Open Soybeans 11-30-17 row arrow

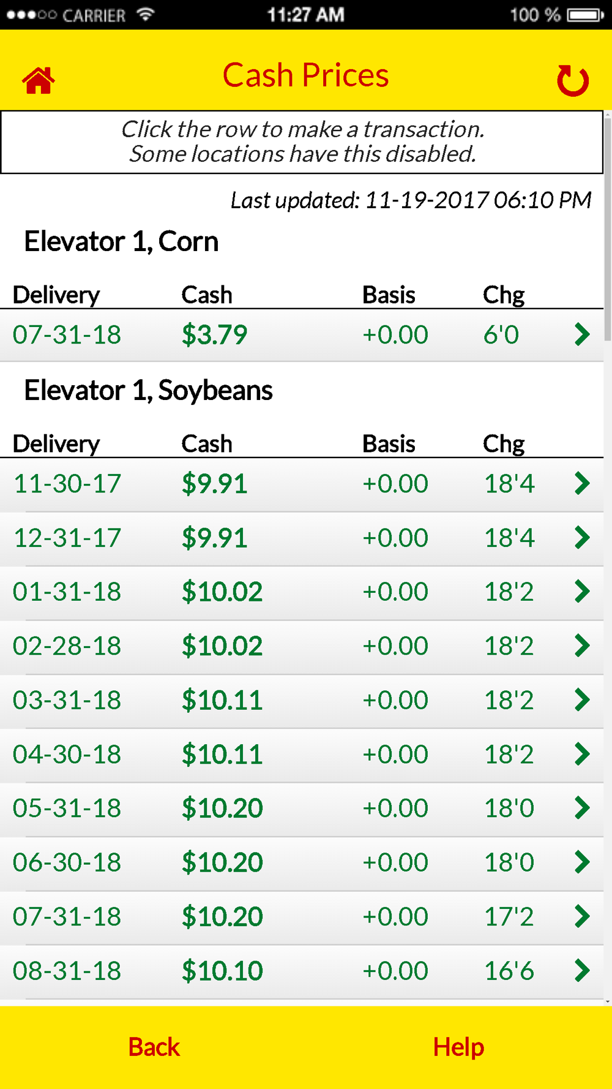click(582, 483)
